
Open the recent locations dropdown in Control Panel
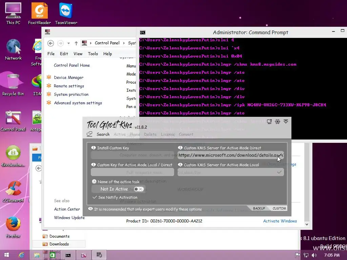(68, 43)
